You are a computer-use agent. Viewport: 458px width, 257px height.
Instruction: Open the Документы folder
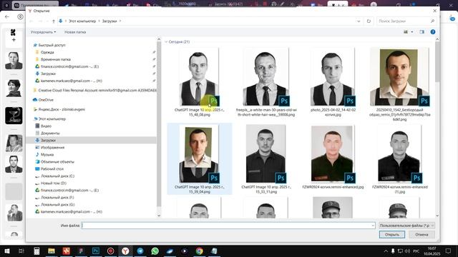click(50, 133)
